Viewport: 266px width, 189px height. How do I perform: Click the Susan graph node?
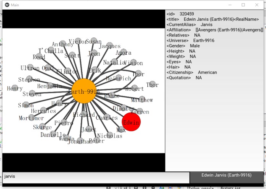point(94,41)
